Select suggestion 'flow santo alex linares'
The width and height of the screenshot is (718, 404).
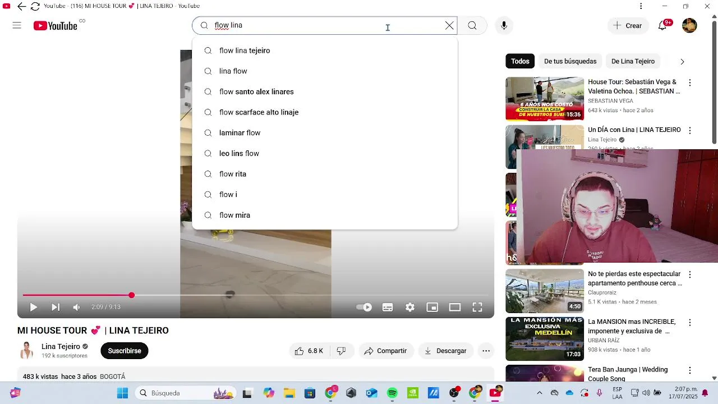click(x=325, y=91)
